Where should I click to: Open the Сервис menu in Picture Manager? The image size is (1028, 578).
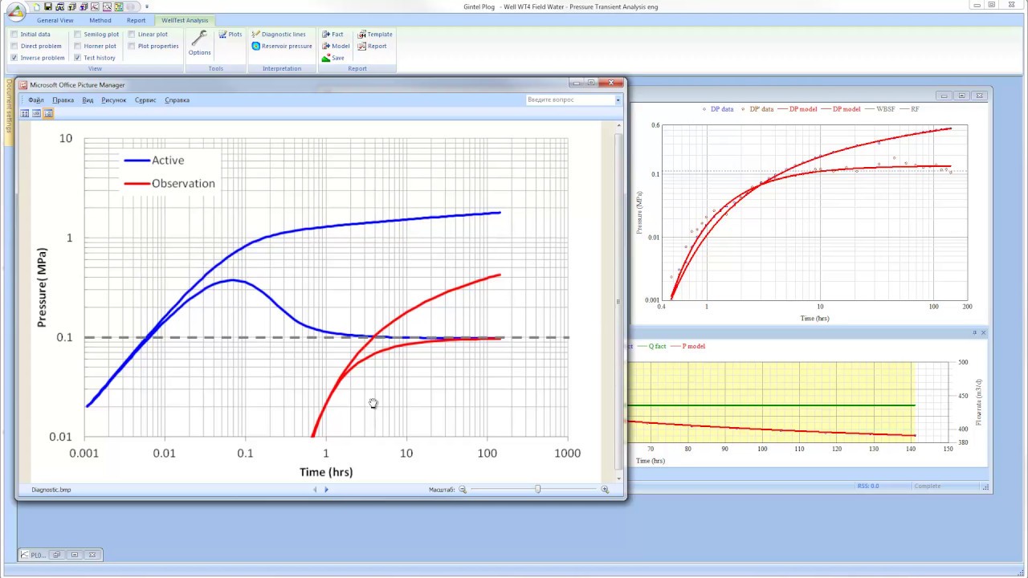pos(145,100)
